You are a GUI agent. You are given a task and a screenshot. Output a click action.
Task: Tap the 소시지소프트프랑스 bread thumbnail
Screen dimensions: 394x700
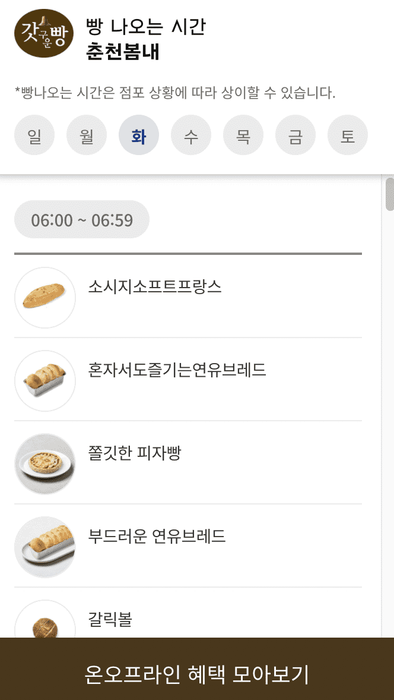pyautogui.click(x=45, y=297)
